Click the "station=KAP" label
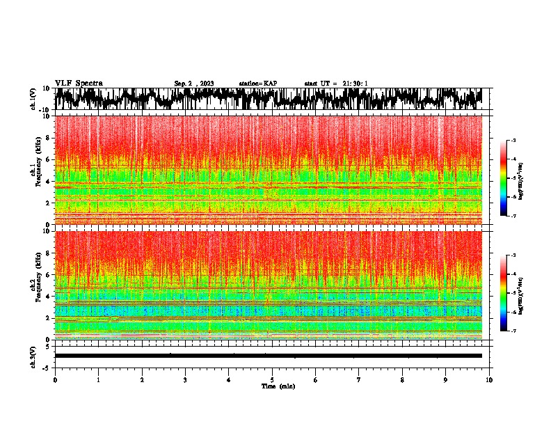This screenshot has height=426, width=551. pyautogui.click(x=258, y=84)
